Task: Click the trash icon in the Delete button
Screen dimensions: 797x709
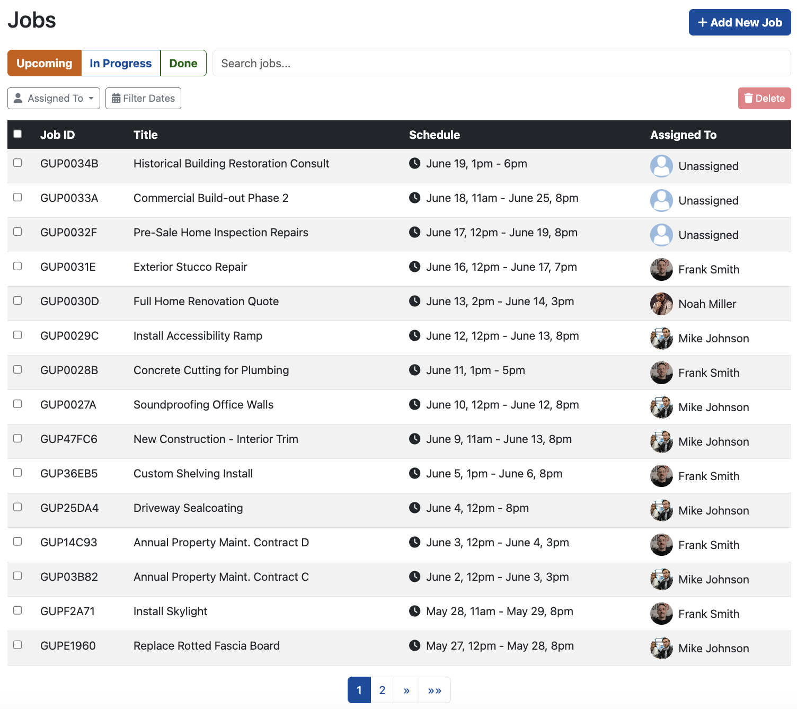Action: point(749,98)
